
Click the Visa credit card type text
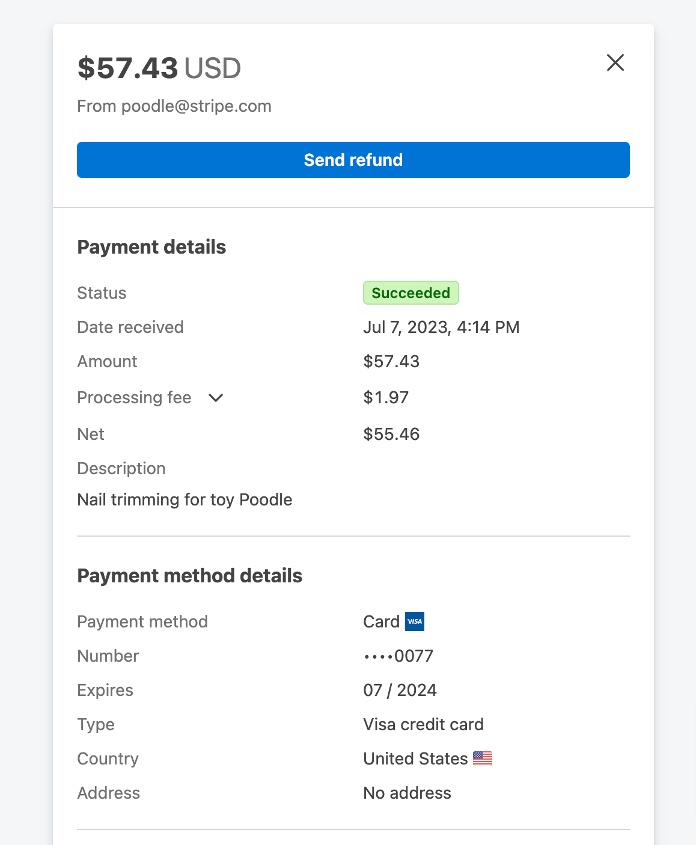click(424, 724)
